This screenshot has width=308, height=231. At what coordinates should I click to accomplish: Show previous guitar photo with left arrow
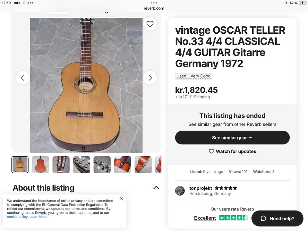pos(22,78)
